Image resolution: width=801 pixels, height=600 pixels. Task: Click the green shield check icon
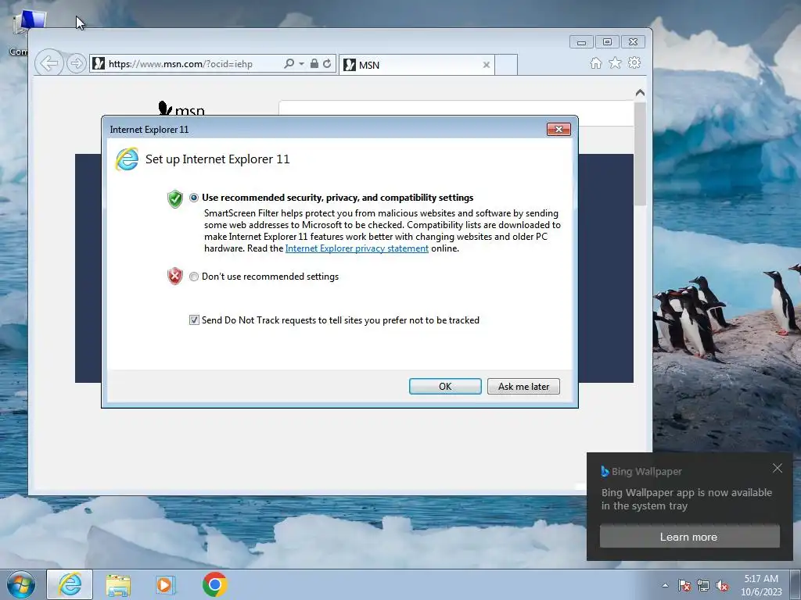[175, 198]
